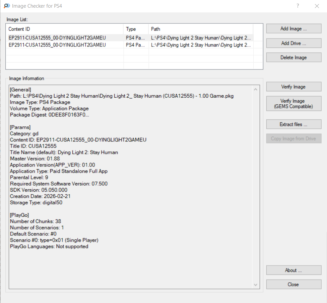Image resolution: width=327 pixels, height=303 pixels.
Task: Open the About dialog
Action: click(293, 270)
